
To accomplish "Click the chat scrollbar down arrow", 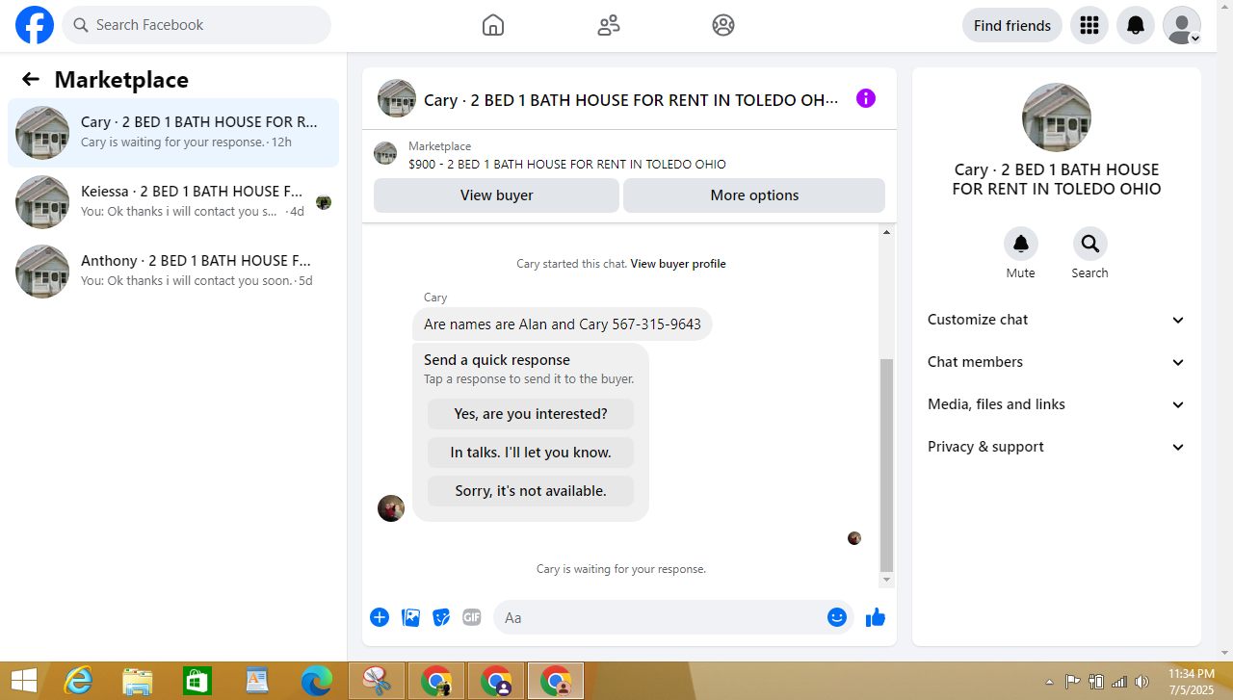I will click(887, 580).
